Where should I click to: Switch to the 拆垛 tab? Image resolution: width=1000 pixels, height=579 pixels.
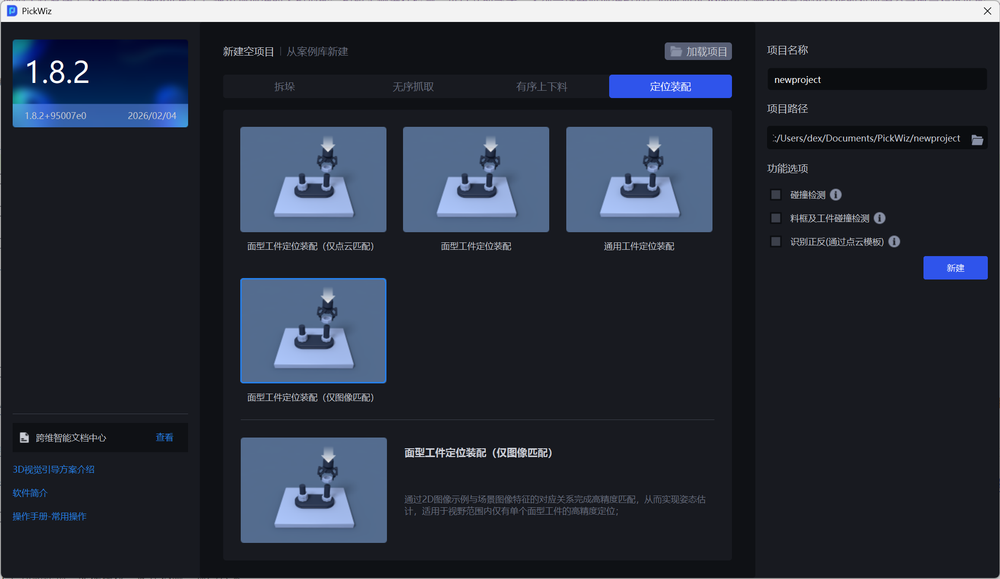(x=285, y=86)
